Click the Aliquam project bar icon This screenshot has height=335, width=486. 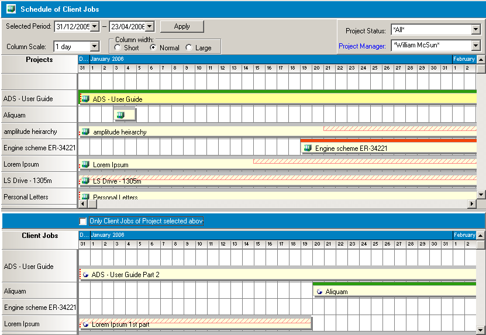[x=120, y=115]
